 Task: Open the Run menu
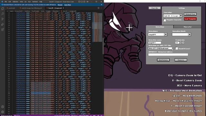tap(29, 2)
